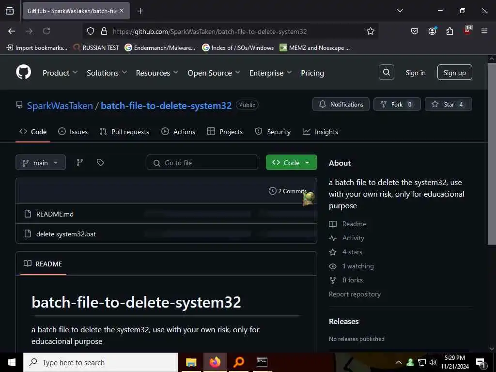View branches via the branch icon
This screenshot has height=372, width=496.
[x=80, y=162]
